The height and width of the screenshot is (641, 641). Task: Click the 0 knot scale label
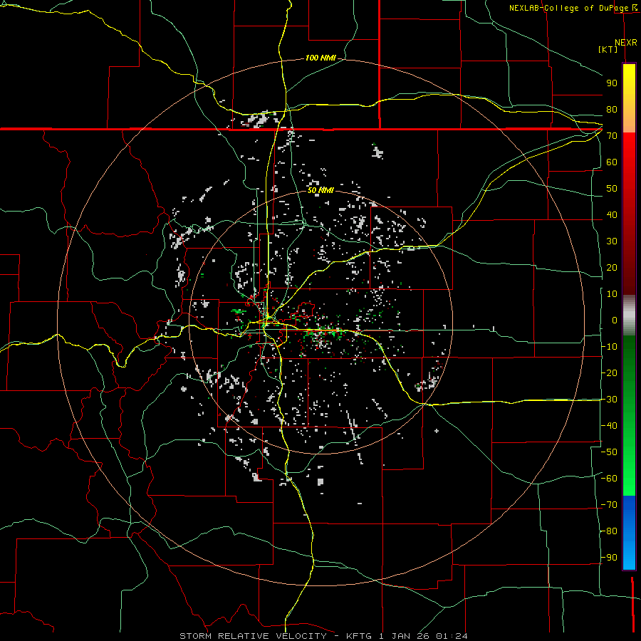615,320
